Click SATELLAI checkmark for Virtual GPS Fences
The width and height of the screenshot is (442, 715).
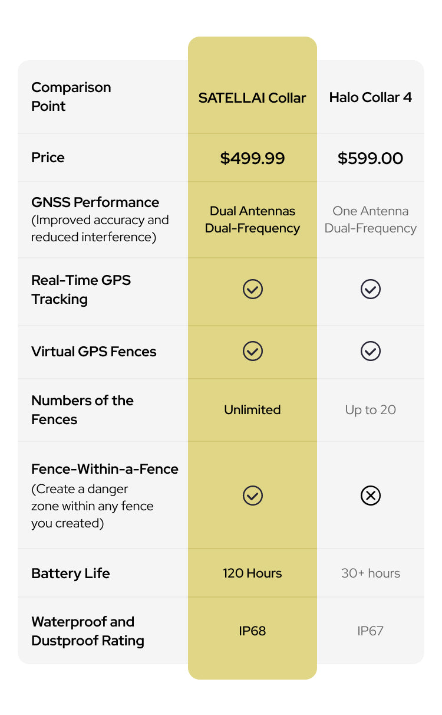tap(252, 351)
